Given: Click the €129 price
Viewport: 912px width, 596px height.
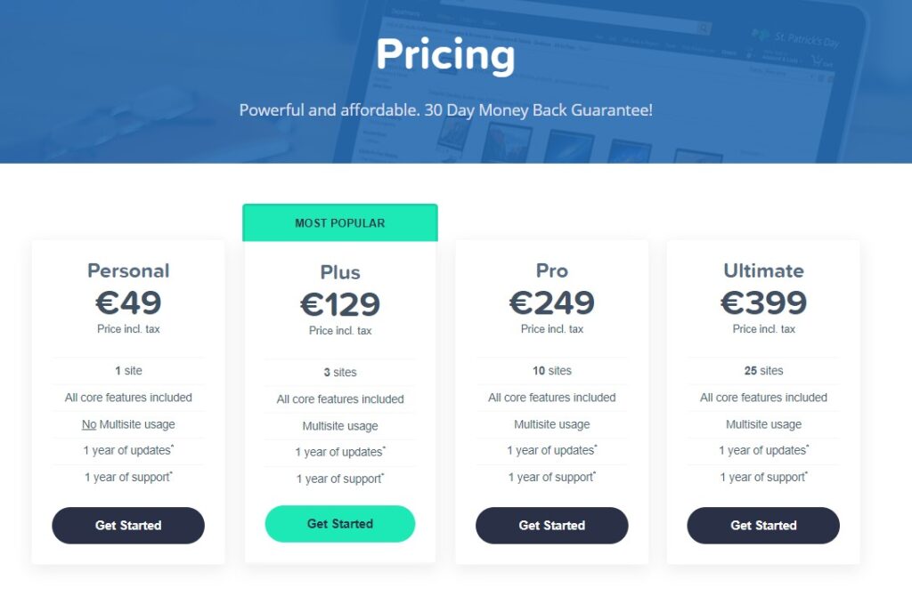Looking at the screenshot, I should click(x=340, y=304).
